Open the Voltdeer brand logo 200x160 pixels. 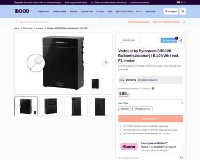[129, 40]
